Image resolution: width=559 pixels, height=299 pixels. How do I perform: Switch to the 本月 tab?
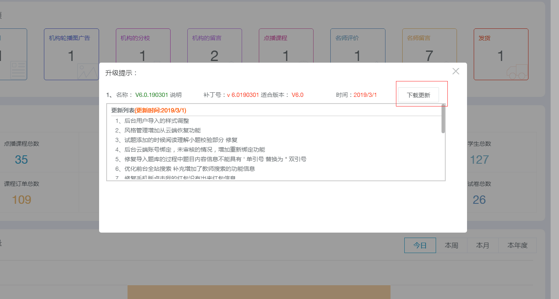click(482, 246)
